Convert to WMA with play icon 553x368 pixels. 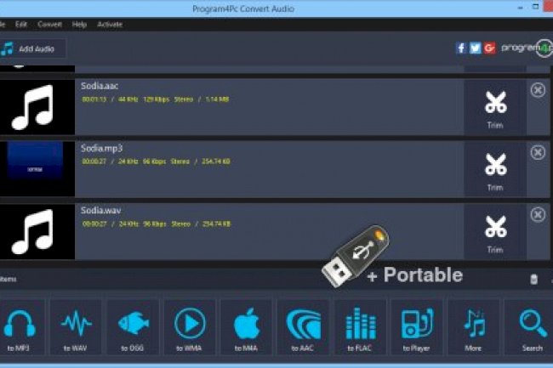tap(190, 327)
